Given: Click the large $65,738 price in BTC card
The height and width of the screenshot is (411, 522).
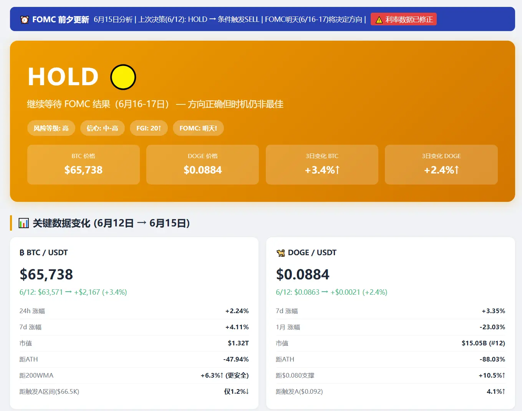Looking at the screenshot, I should coord(46,274).
